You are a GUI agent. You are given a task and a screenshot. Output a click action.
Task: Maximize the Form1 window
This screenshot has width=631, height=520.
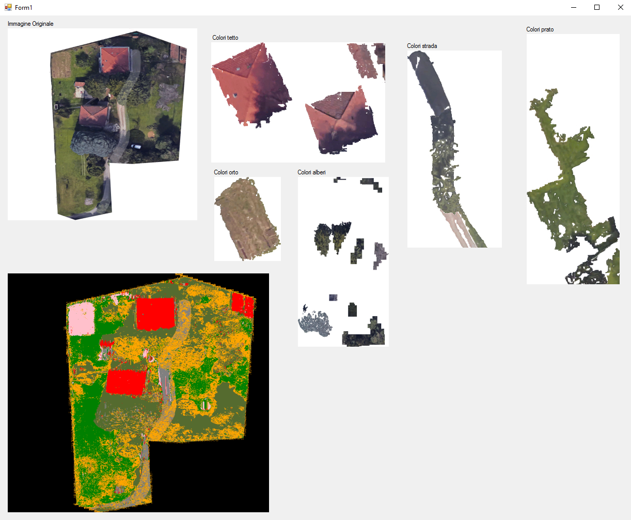coord(597,7)
